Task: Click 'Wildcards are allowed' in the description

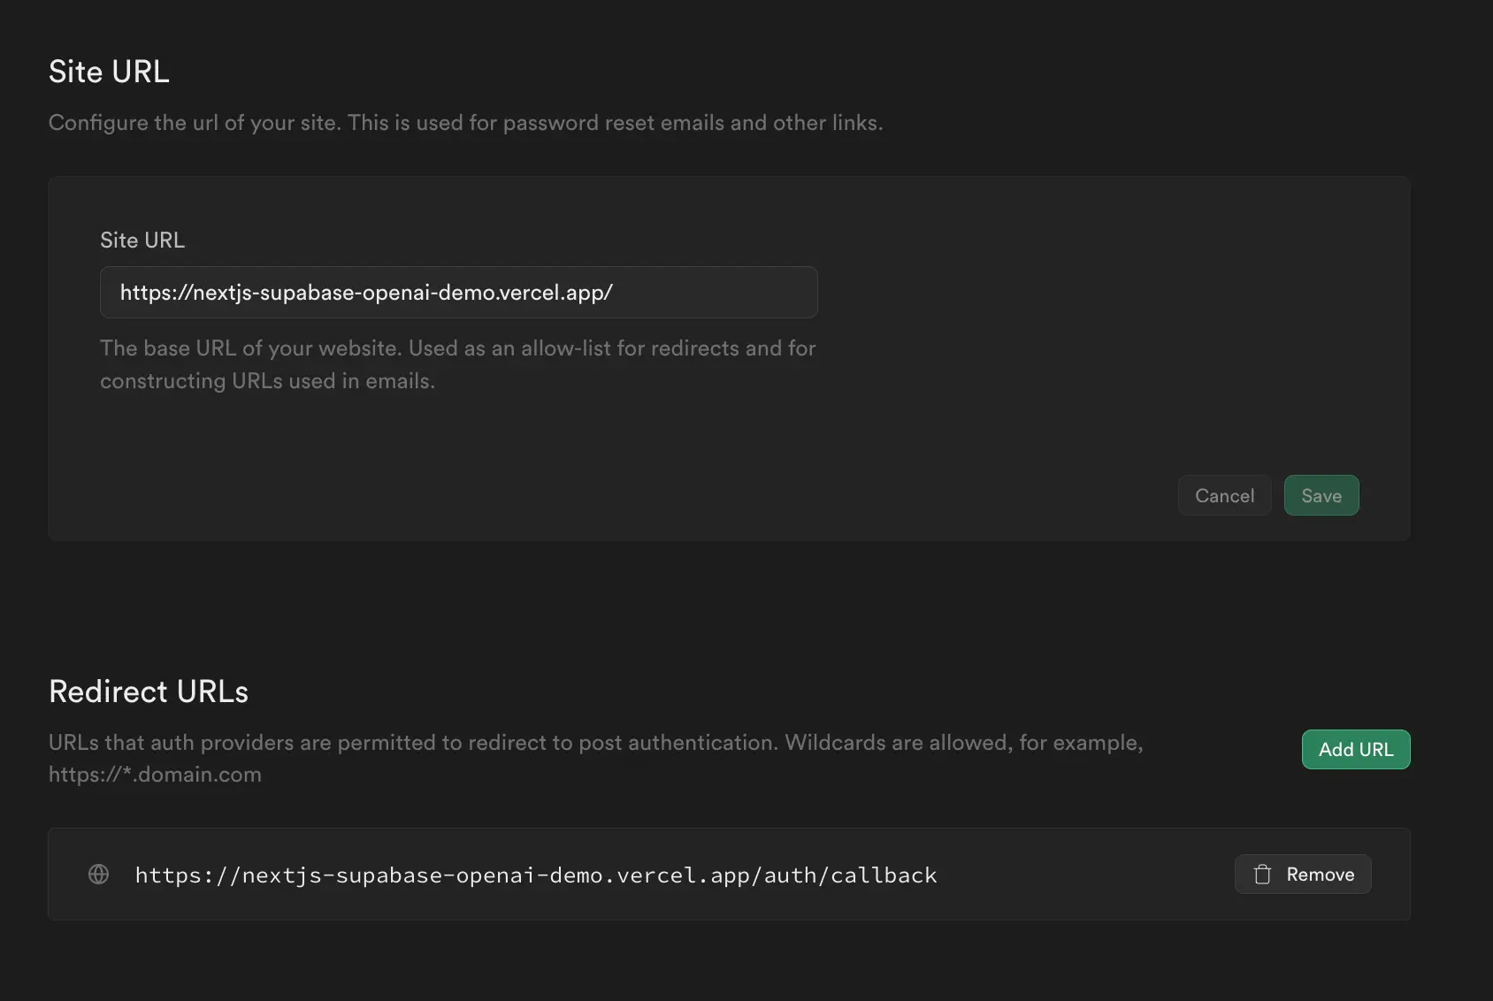Action: point(896,743)
